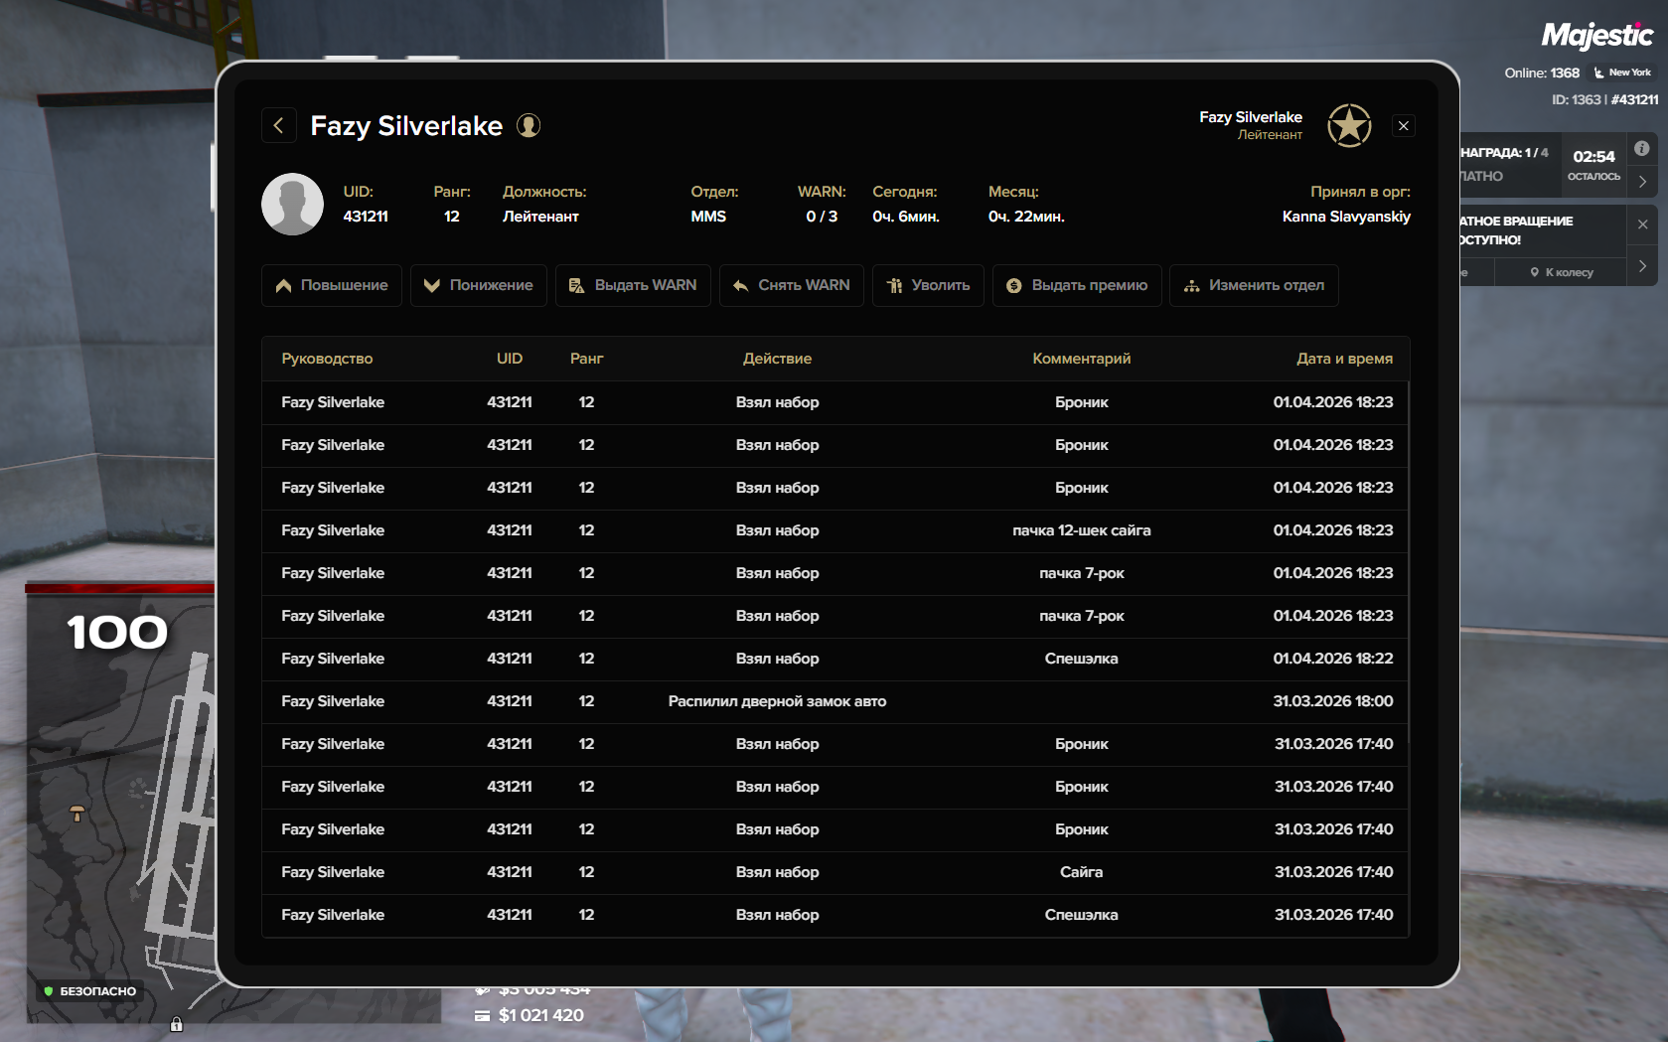Image resolution: width=1668 pixels, height=1042 pixels.
Task: Click the К колесу link
Action: click(1562, 272)
